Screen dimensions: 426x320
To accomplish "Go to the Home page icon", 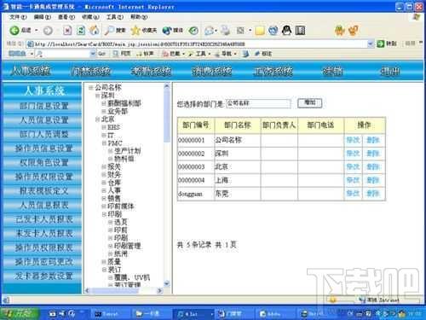I will tap(95, 30).
